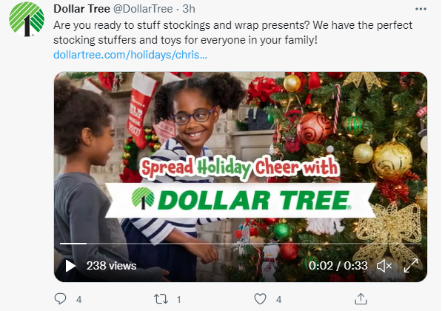Expand video to fullscreen
This screenshot has width=442, height=311.
[411, 266]
